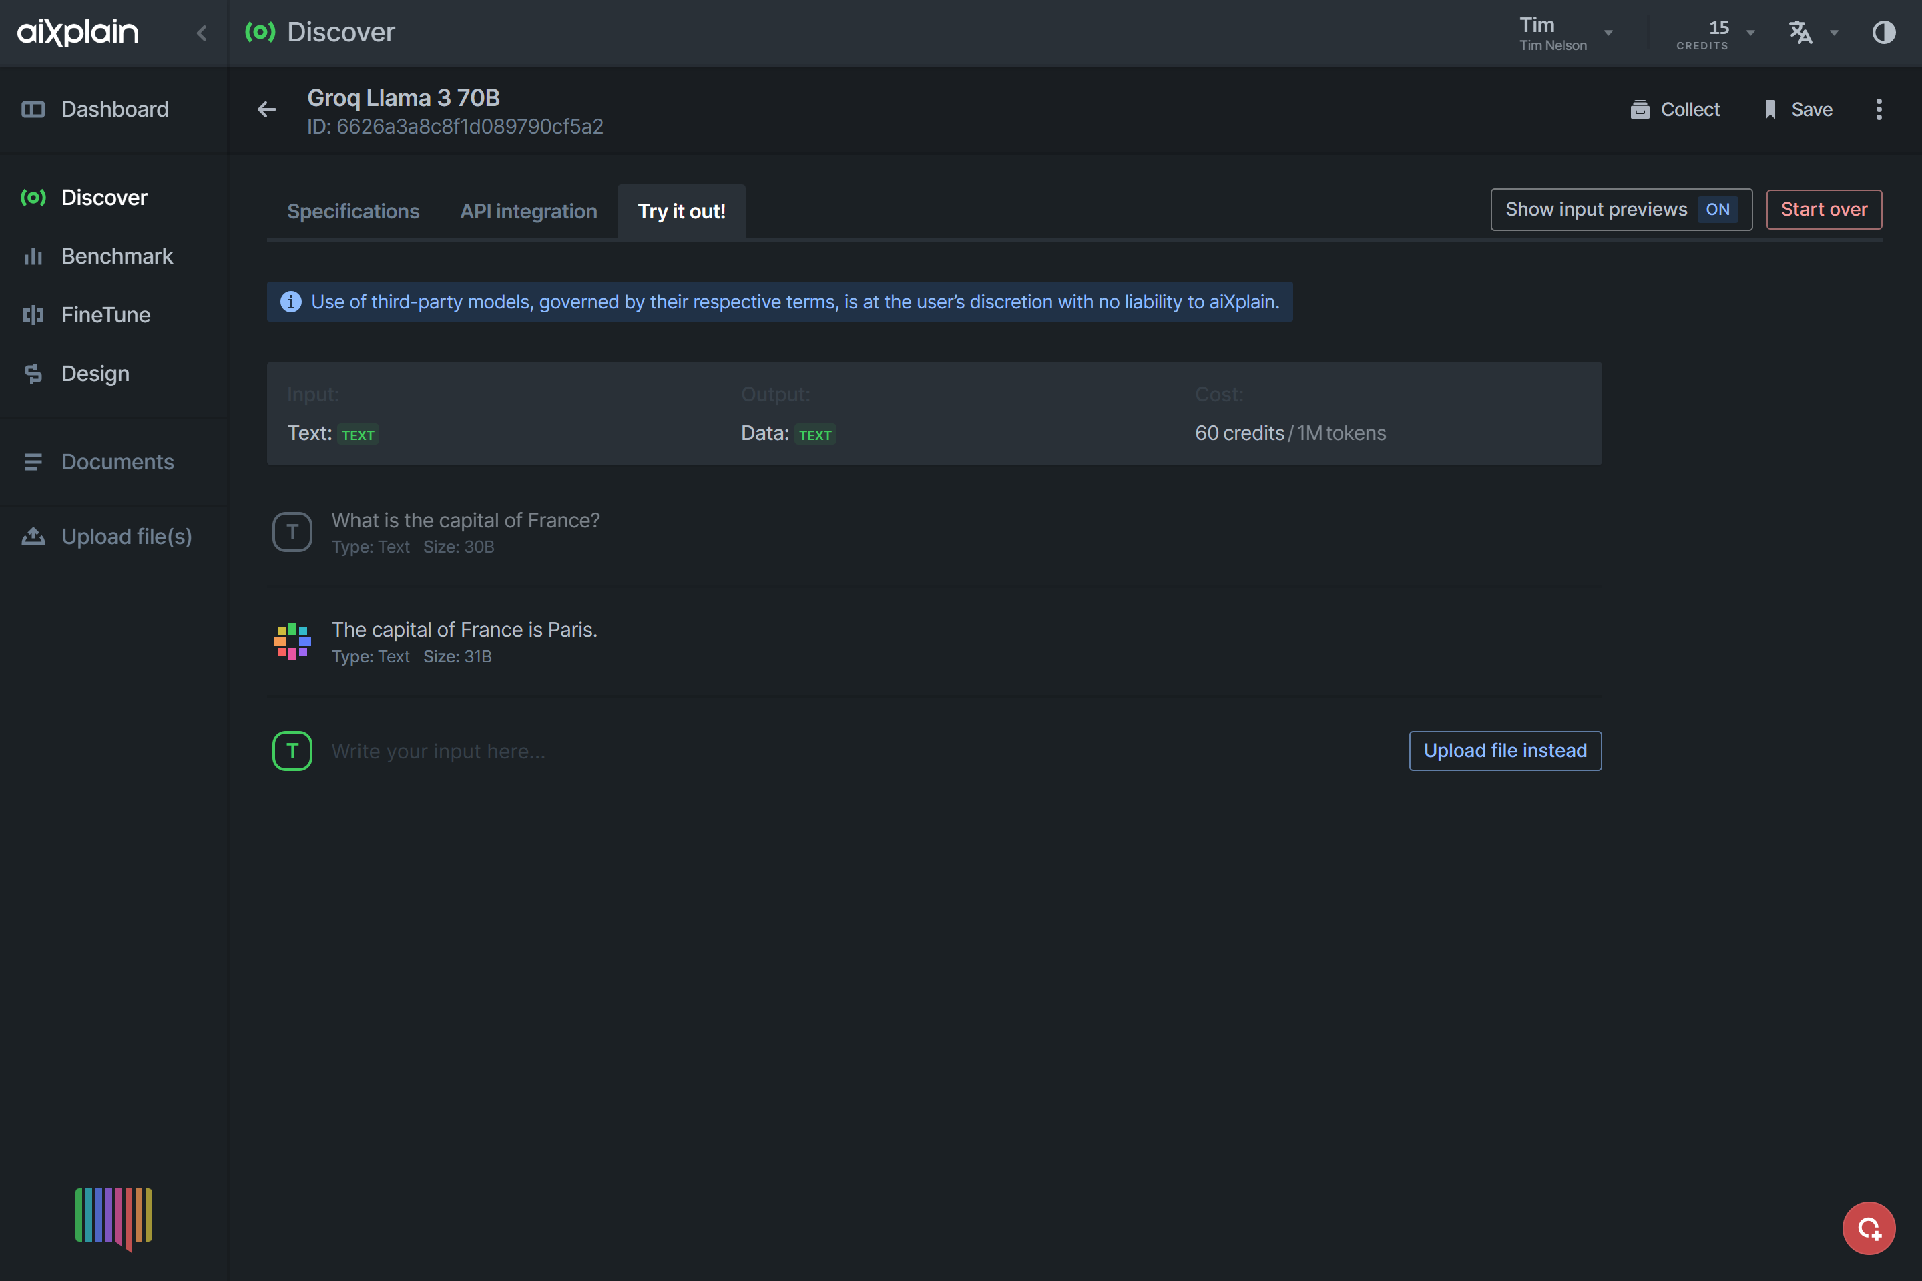The width and height of the screenshot is (1922, 1281).
Task: Click Upload file instead button
Action: [1504, 751]
